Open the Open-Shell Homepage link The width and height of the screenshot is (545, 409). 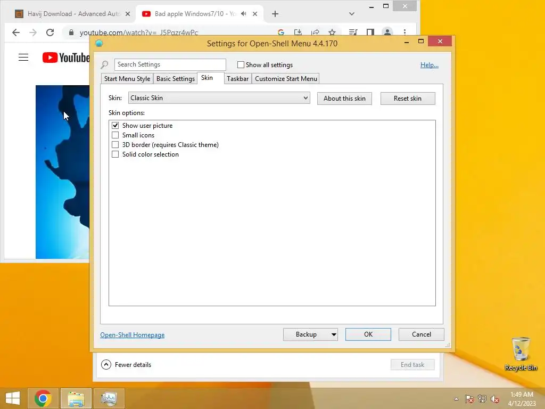tap(133, 335)
